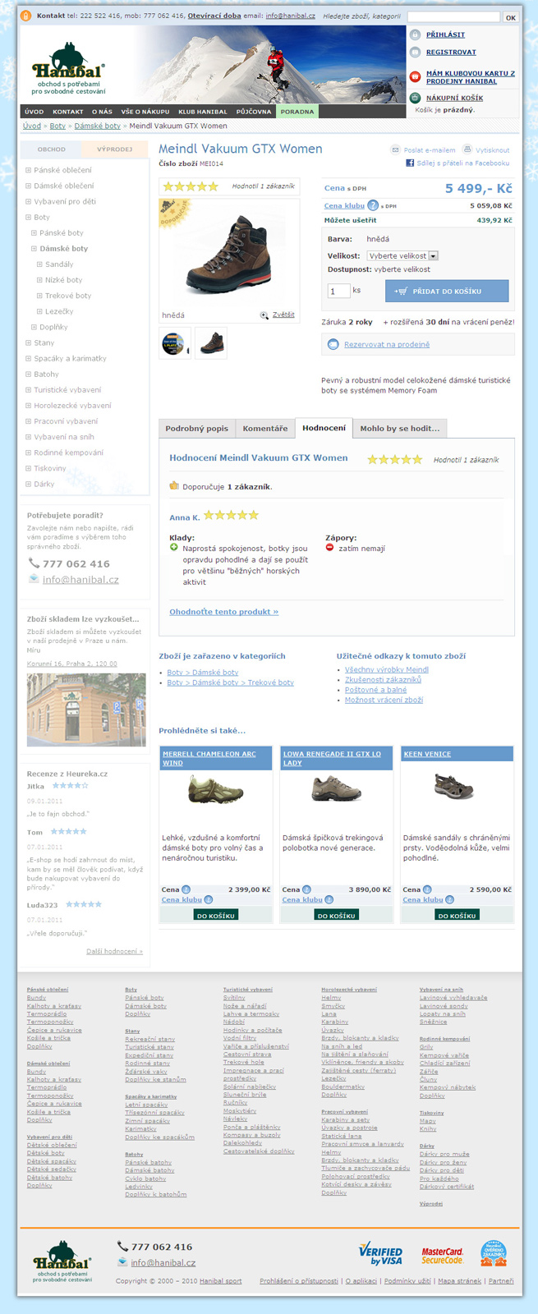Screen dimensions: 538x1314
Task: Open Podrobný popis tab
Action: 197,429
